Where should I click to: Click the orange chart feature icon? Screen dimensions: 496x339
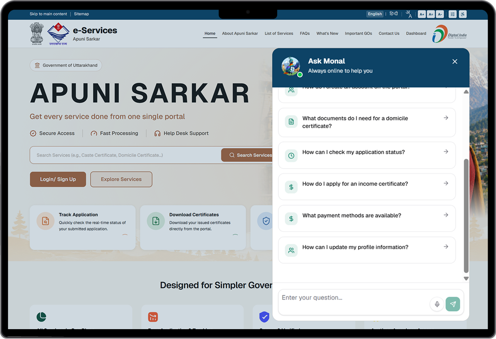pos(153,317)
